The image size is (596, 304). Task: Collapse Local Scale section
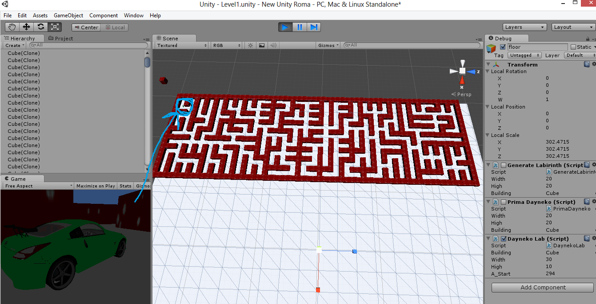point(488,135)
